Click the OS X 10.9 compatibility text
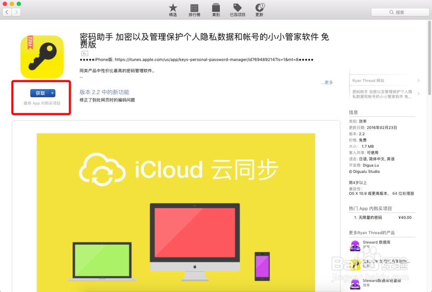432x292 pixels. (x=381, y=194)
